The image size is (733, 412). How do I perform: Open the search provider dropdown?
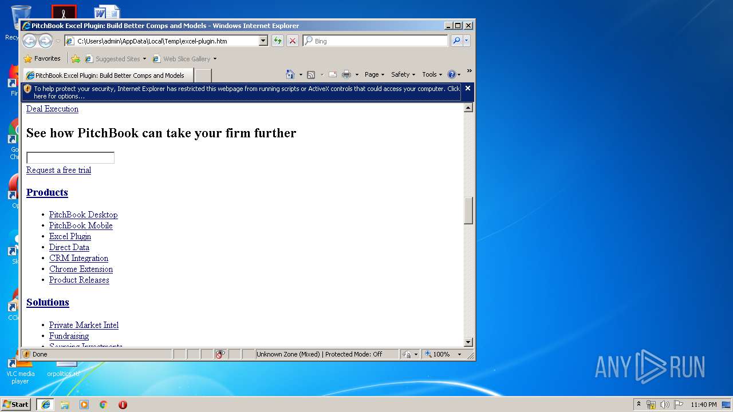(x=467, y=41)
